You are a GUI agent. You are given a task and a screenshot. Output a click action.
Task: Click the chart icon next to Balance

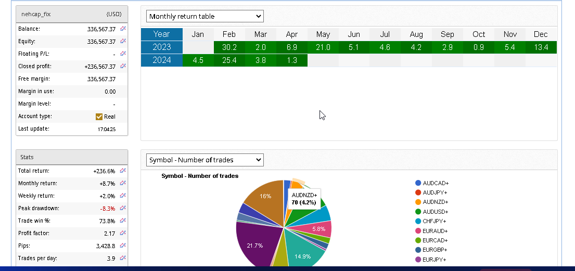[123, 29]
